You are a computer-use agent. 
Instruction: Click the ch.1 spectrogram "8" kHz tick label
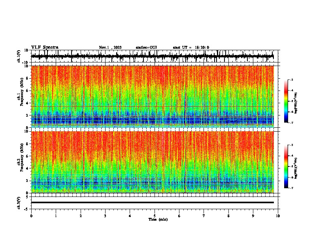coord(27,78)
